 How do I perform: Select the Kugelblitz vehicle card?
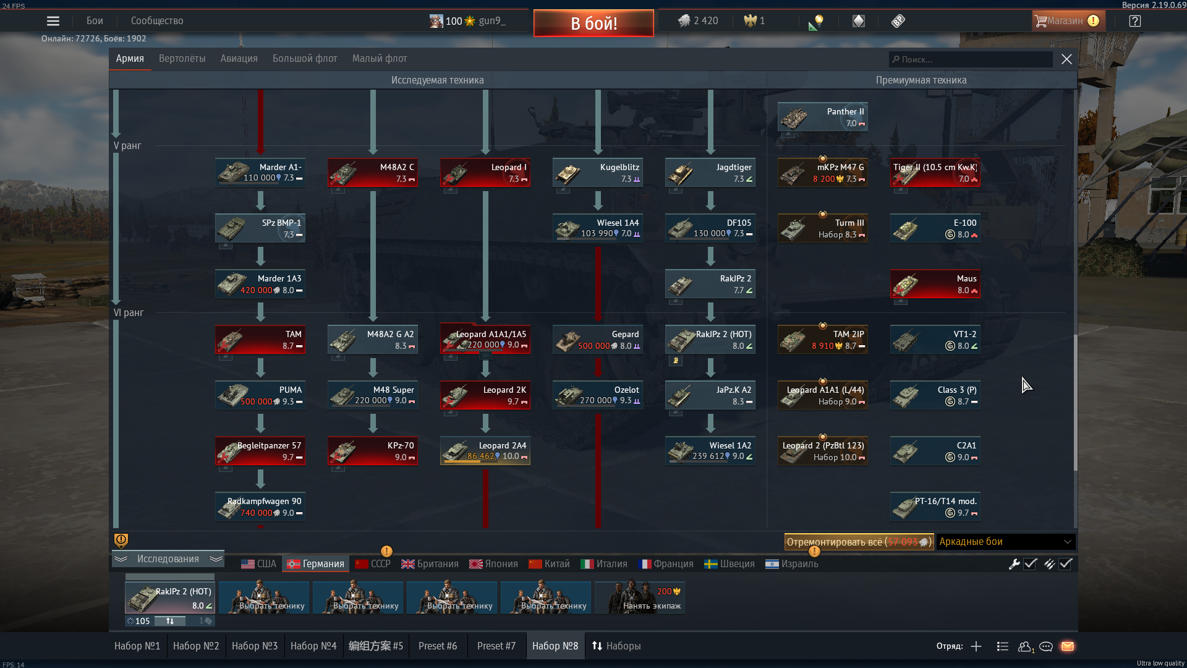(x=598, y=173)
